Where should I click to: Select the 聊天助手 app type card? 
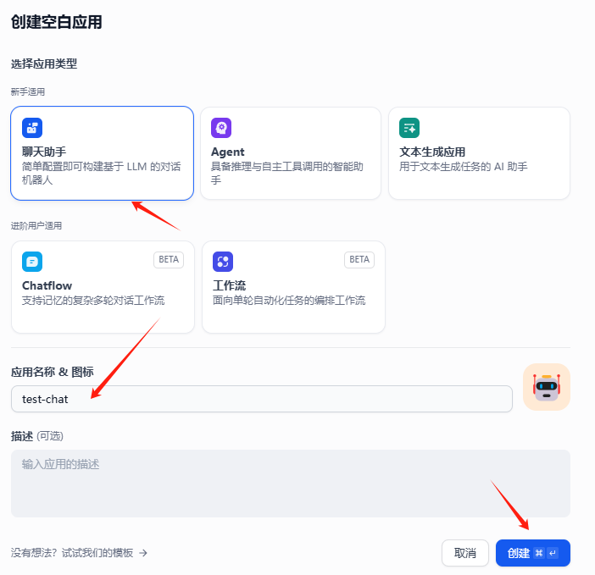point(102,153)
